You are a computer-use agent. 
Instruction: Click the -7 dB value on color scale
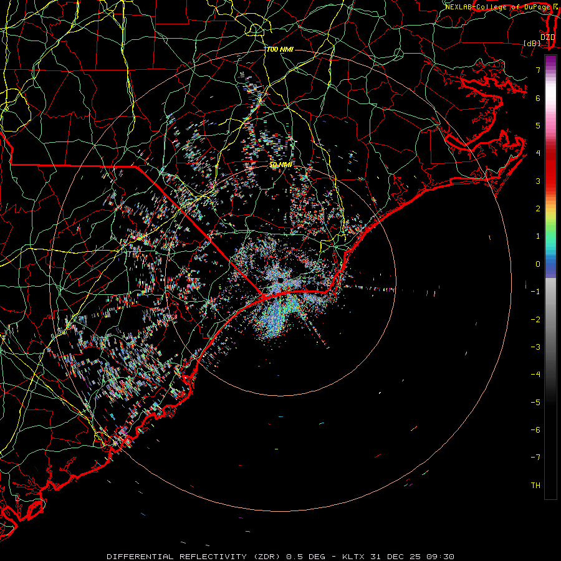pos(535,458)
